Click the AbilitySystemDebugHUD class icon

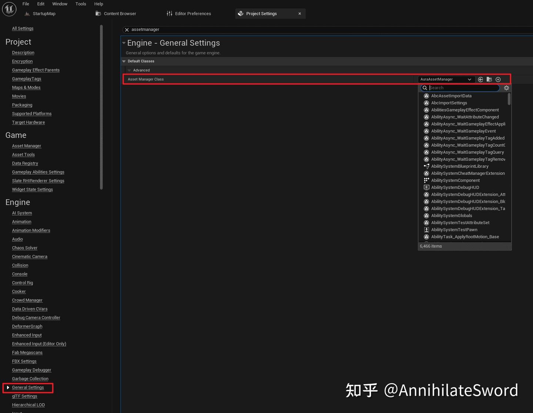click(426, 188)
